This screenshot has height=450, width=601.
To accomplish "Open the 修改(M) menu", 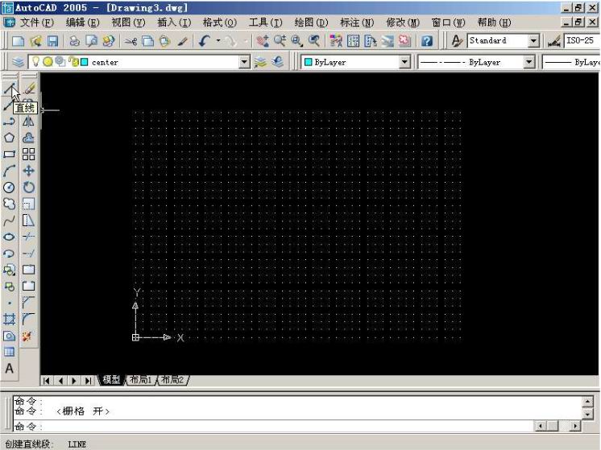I will click(403, 23).
